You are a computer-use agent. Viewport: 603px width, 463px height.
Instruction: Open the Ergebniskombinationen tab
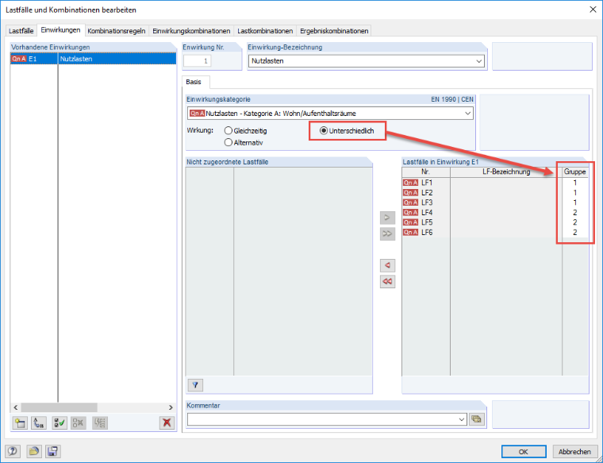[334, 31]
